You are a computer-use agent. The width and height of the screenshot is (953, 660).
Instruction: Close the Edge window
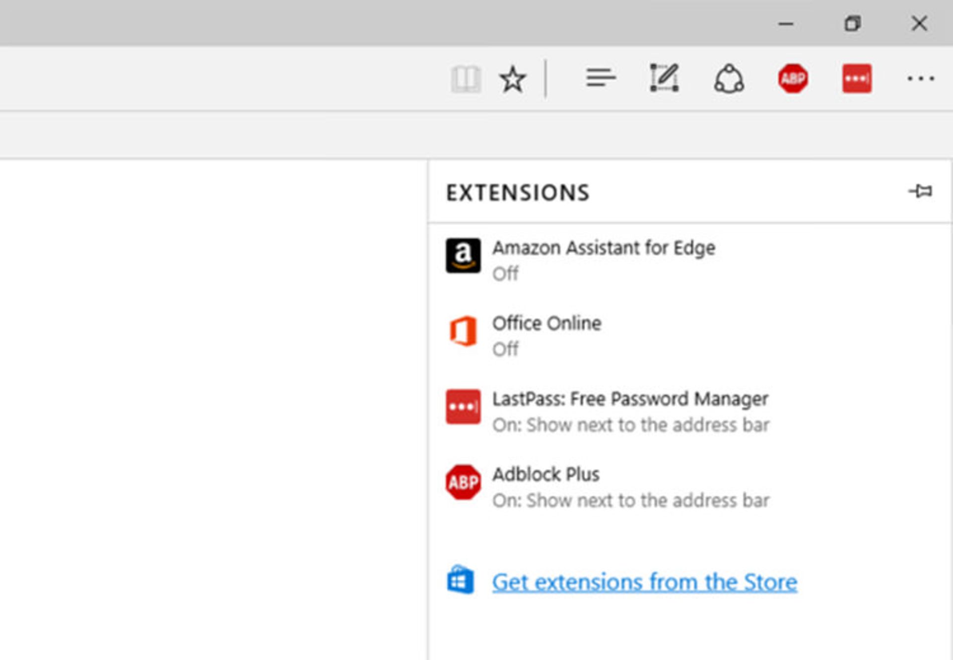[x=919, y=23]
